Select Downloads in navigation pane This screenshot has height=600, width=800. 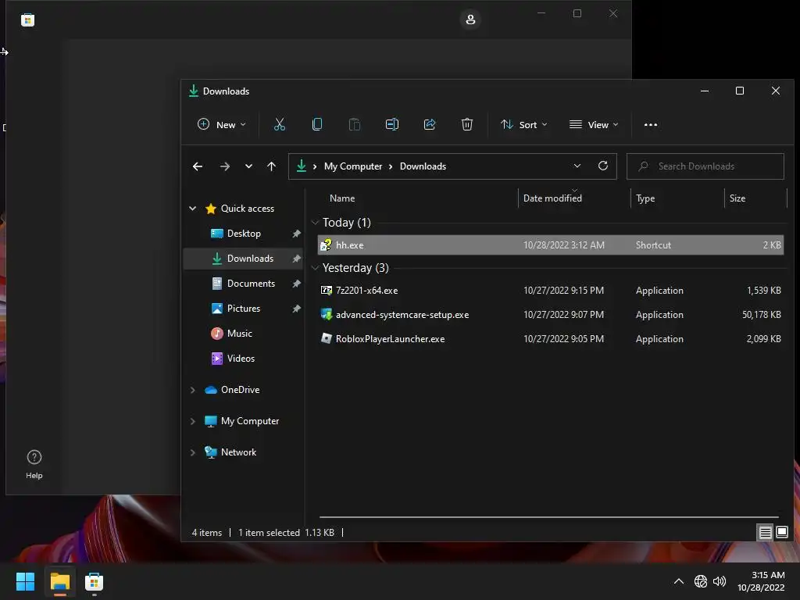tap(244, 258)
